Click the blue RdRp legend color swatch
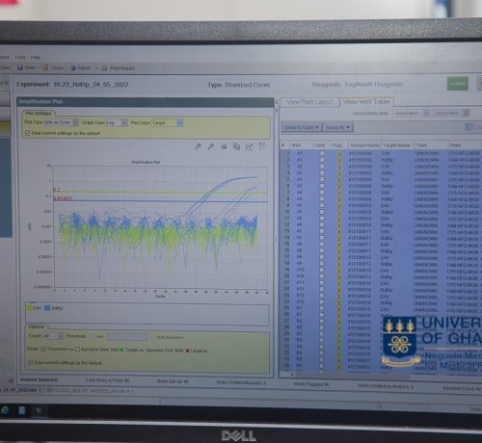Screen dimensions: 482x443 tap(47, 308)
